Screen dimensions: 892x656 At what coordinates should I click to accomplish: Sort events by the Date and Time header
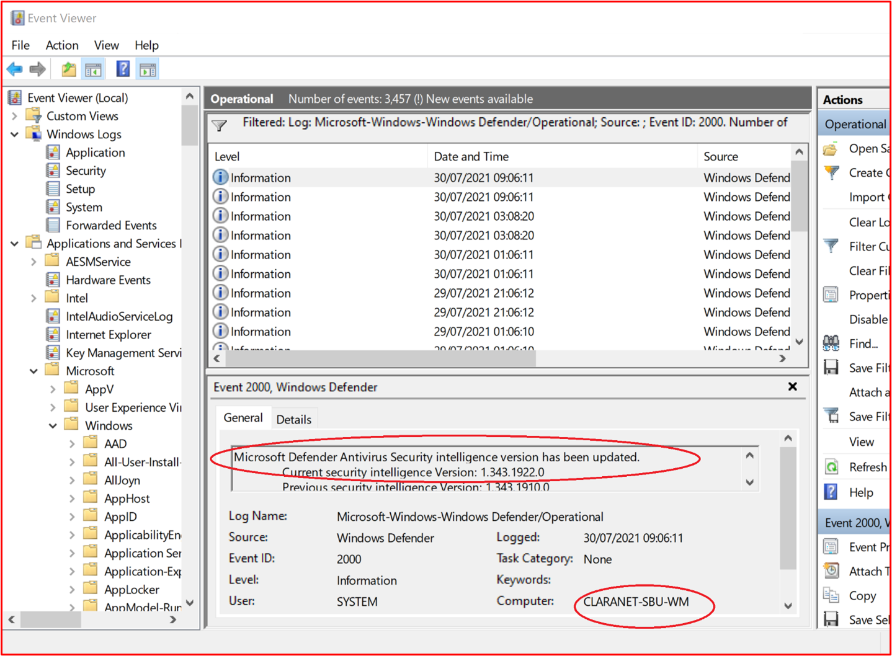point(562,156)
